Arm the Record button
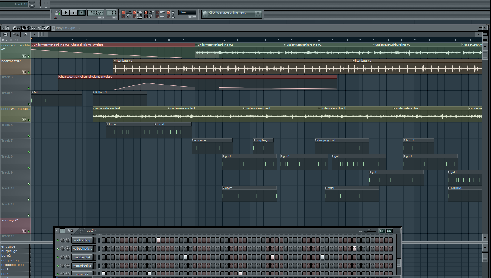The height and width of the screenshot is (278, 491). point(81,12)
